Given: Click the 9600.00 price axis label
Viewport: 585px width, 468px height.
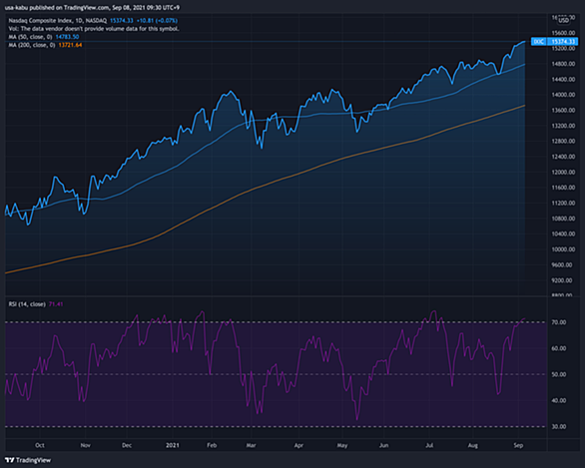Looking at the screenshot, I should (x=561, y=265).
